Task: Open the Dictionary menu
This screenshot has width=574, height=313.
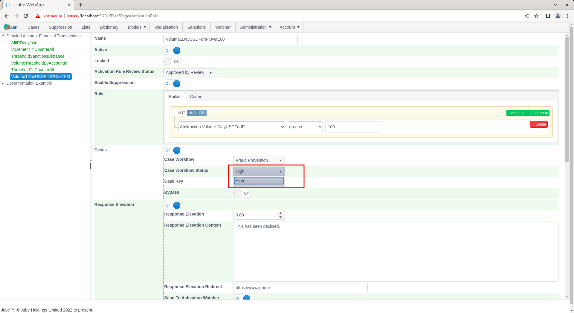Action: click(109, 27)
